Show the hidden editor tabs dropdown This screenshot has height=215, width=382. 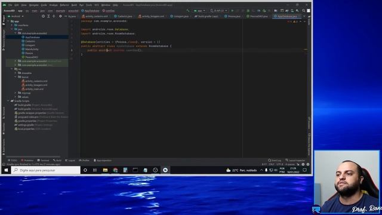tap(304, 16)
